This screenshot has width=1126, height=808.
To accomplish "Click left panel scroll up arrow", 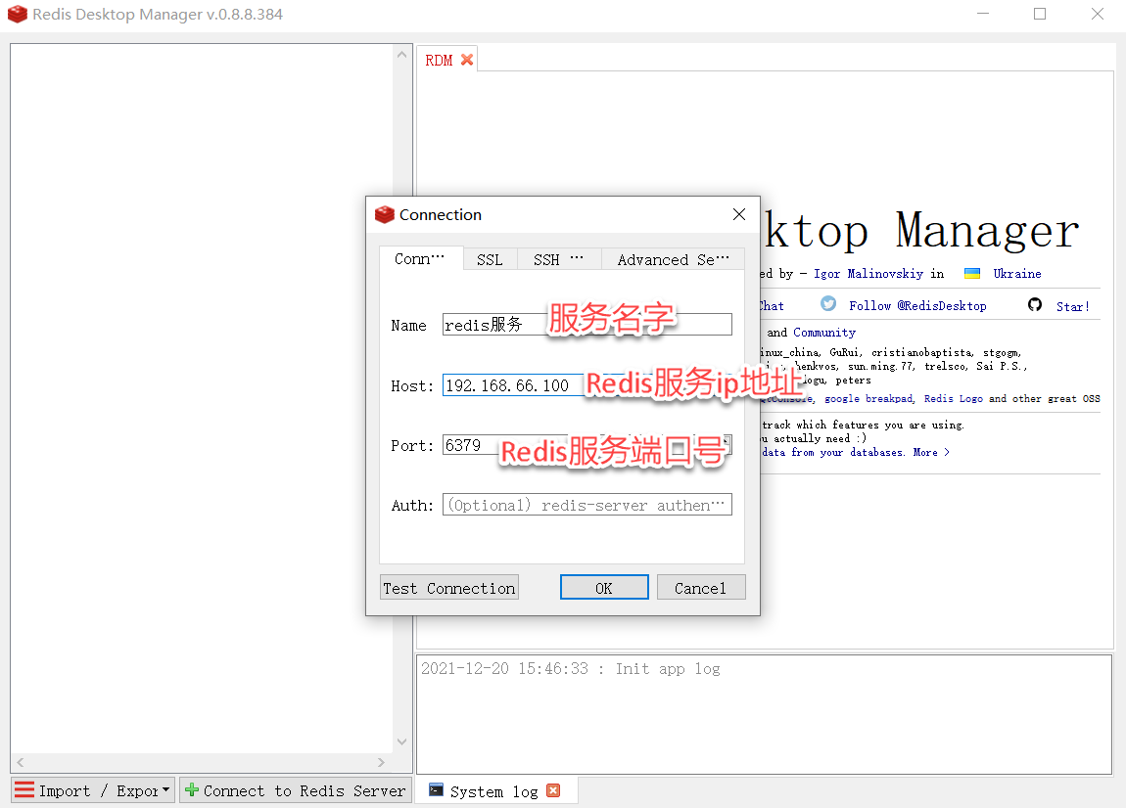I will point(402,55).
